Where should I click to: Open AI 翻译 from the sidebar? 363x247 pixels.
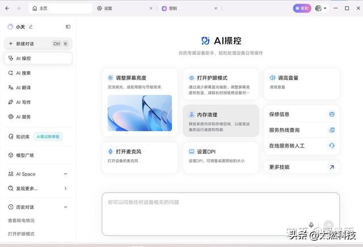23,87
